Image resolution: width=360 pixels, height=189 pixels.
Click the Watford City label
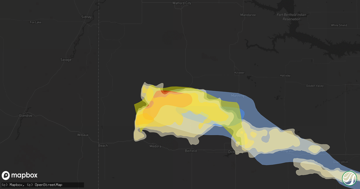tap(181, 3)
